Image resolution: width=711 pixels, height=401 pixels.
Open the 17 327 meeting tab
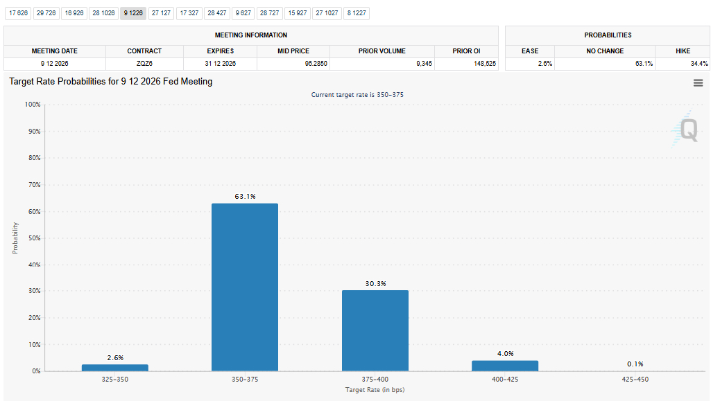point(189,13)
